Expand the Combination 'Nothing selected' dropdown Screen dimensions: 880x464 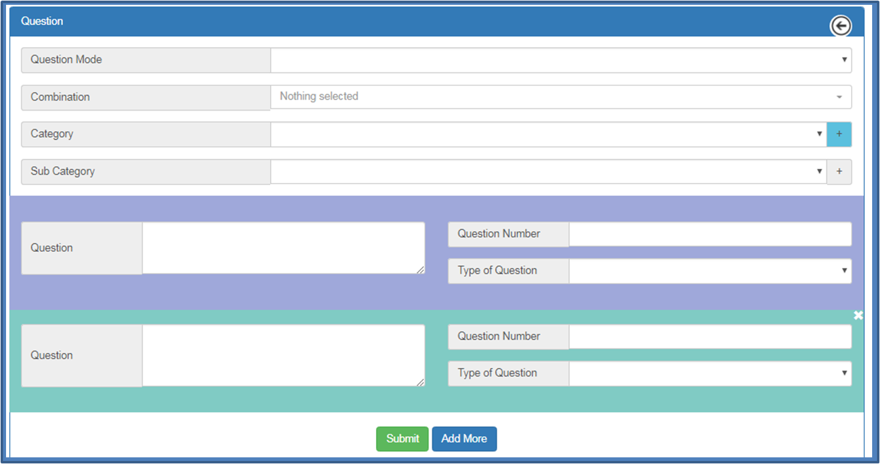click(x=560, y=97)
